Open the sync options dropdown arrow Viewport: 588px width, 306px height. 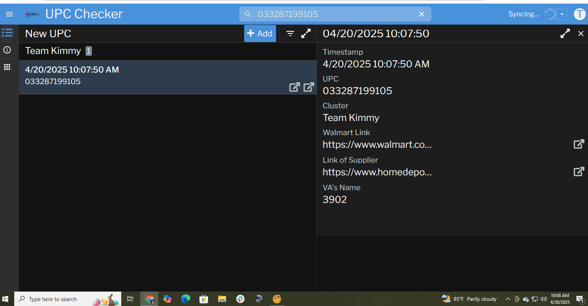click(562, 14)
